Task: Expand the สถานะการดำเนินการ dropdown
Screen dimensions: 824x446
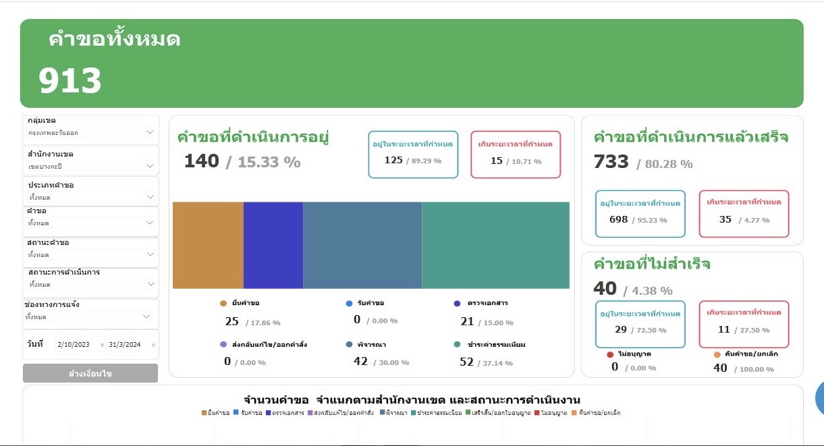Action: [x=90, y=284]
